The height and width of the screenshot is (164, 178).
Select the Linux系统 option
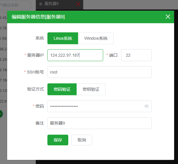click(63, 38)
